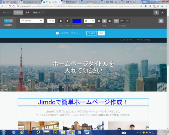Click the taskbar clock
The image size is (169, 135).
point(162,132)
